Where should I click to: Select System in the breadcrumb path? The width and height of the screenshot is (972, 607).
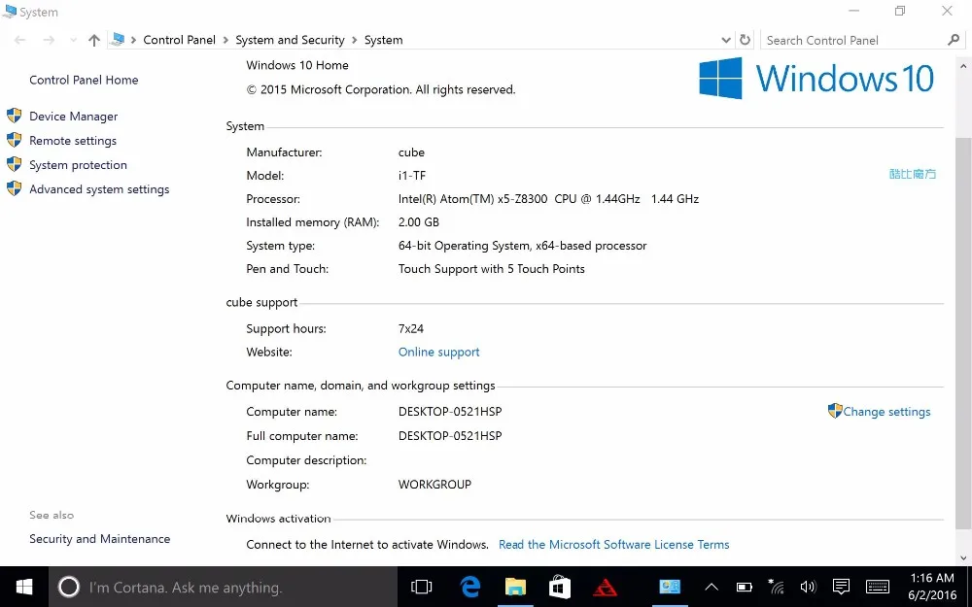pos(383,40)
